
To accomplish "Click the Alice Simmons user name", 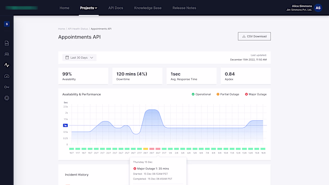I will [x=302, y=6].
